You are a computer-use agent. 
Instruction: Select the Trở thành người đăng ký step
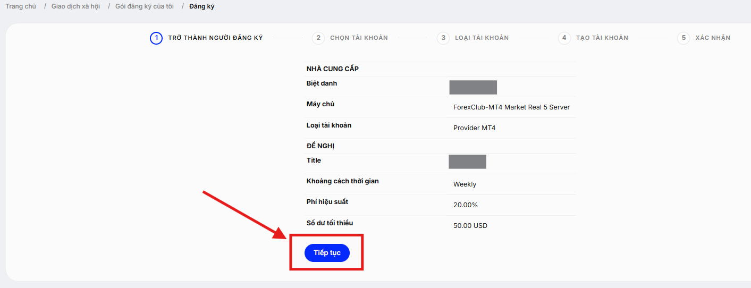tap(215, 38)
